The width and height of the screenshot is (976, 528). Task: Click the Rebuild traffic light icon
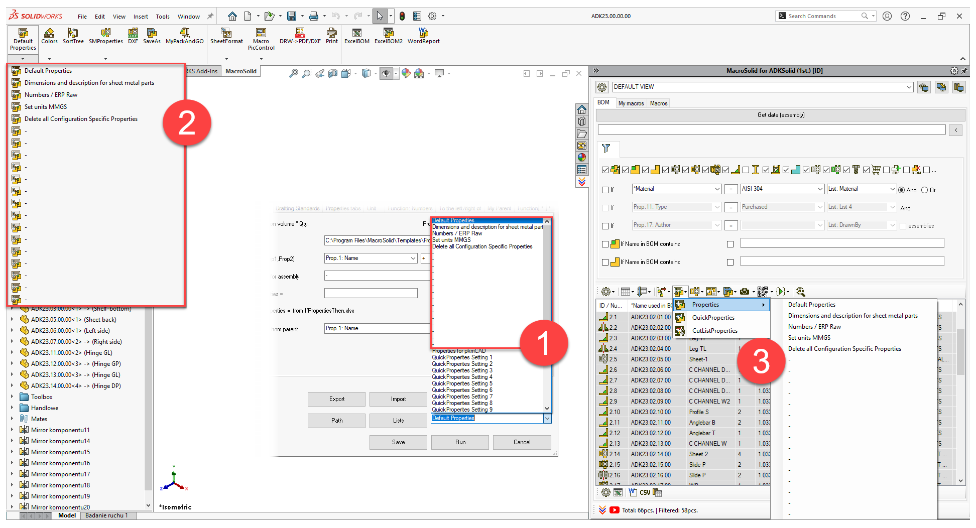(x=402, y=16)
